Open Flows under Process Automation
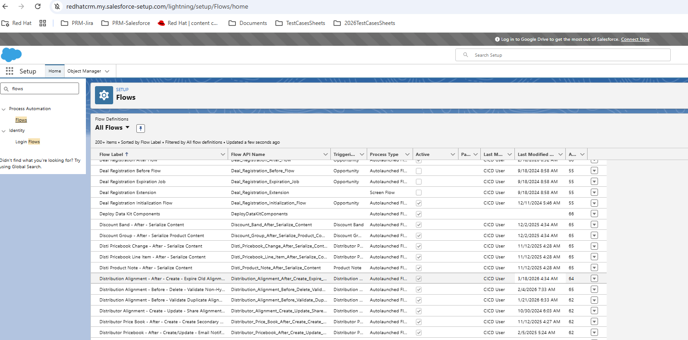The height and width of the screenshot is (340, 688). (x=21, y=120)
